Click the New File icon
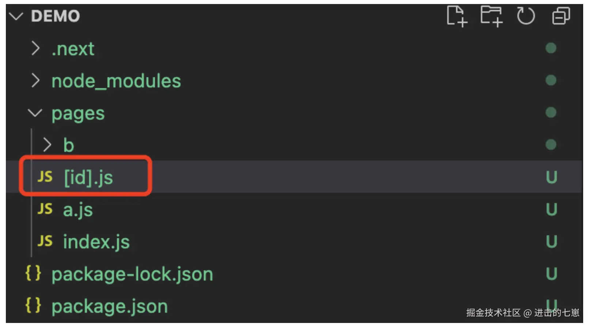The image size is (589, 327). pyautogui.click(x=457, y=16)
